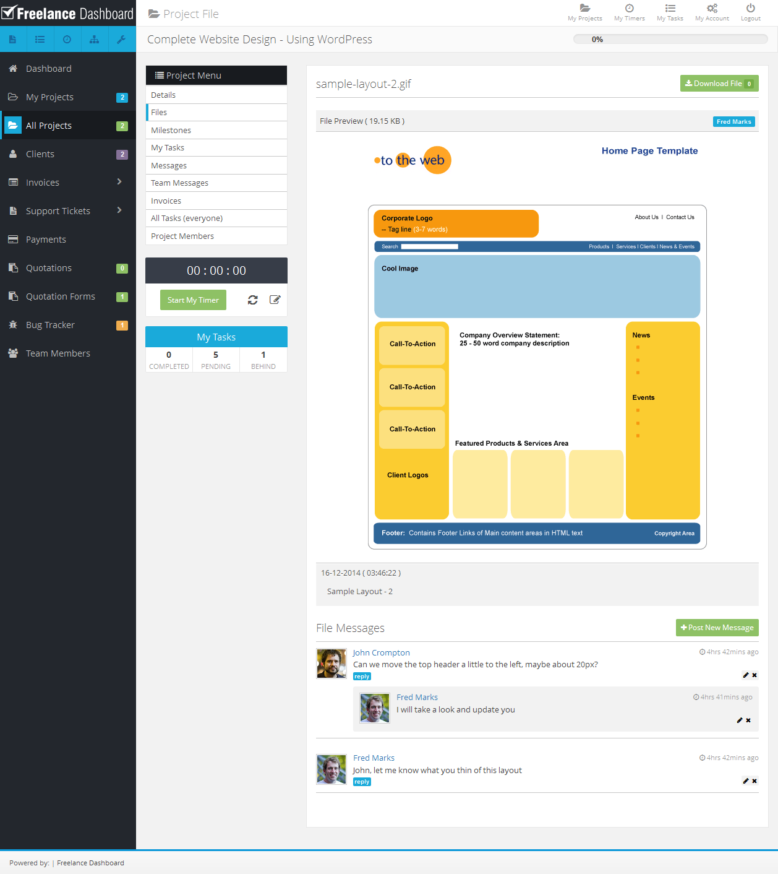Edit John Crompton's message with pencil icon
This screenshot has height=874, width=778.
click(746, 675)
